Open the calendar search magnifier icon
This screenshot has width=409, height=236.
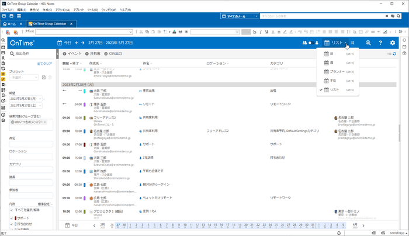[368, 43]
